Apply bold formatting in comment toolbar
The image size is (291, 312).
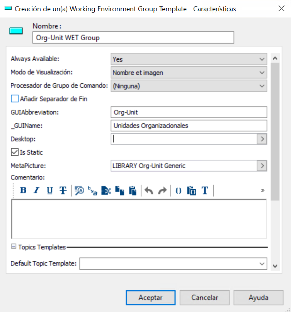point(23,190)
